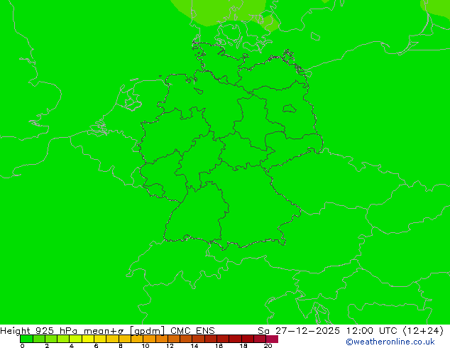Click the 'CMC ENS' model label
Image resolution: width=450 pixels, height=348 pixels.
(192, 330)
